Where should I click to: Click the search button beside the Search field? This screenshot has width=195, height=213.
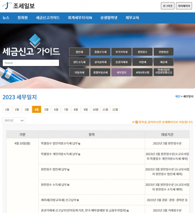coord(55,63)
